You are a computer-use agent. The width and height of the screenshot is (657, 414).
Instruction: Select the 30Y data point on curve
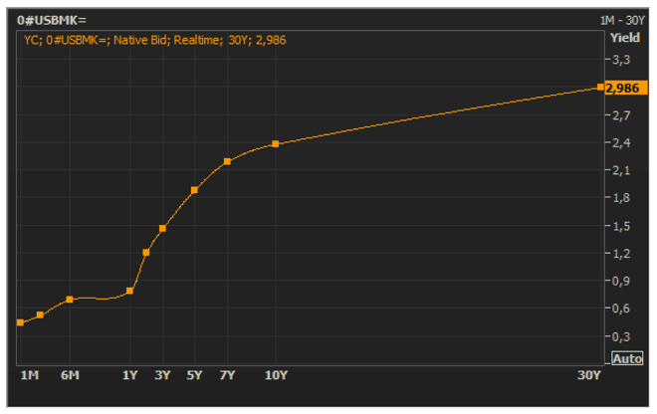[x=600, y=88]
